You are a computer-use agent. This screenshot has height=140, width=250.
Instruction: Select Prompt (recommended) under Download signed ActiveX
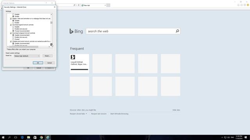[13, 31]
